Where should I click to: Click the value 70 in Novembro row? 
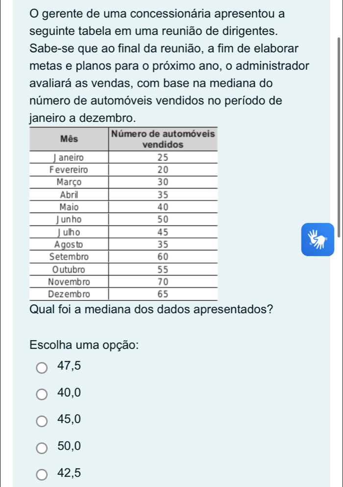pyautogui.click(x=163, y=282)
